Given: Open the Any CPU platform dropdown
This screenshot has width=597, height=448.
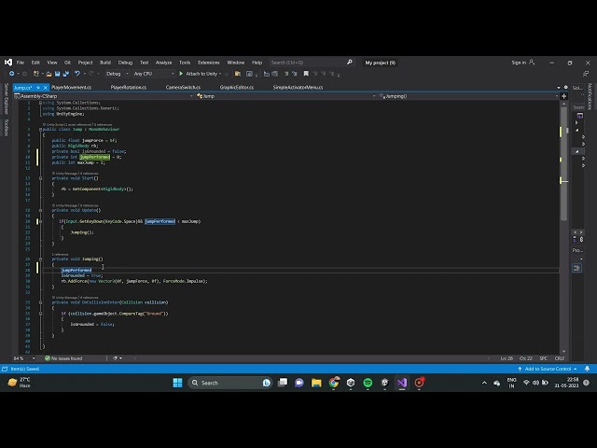Looking at the screenshot, I should 154,74.
